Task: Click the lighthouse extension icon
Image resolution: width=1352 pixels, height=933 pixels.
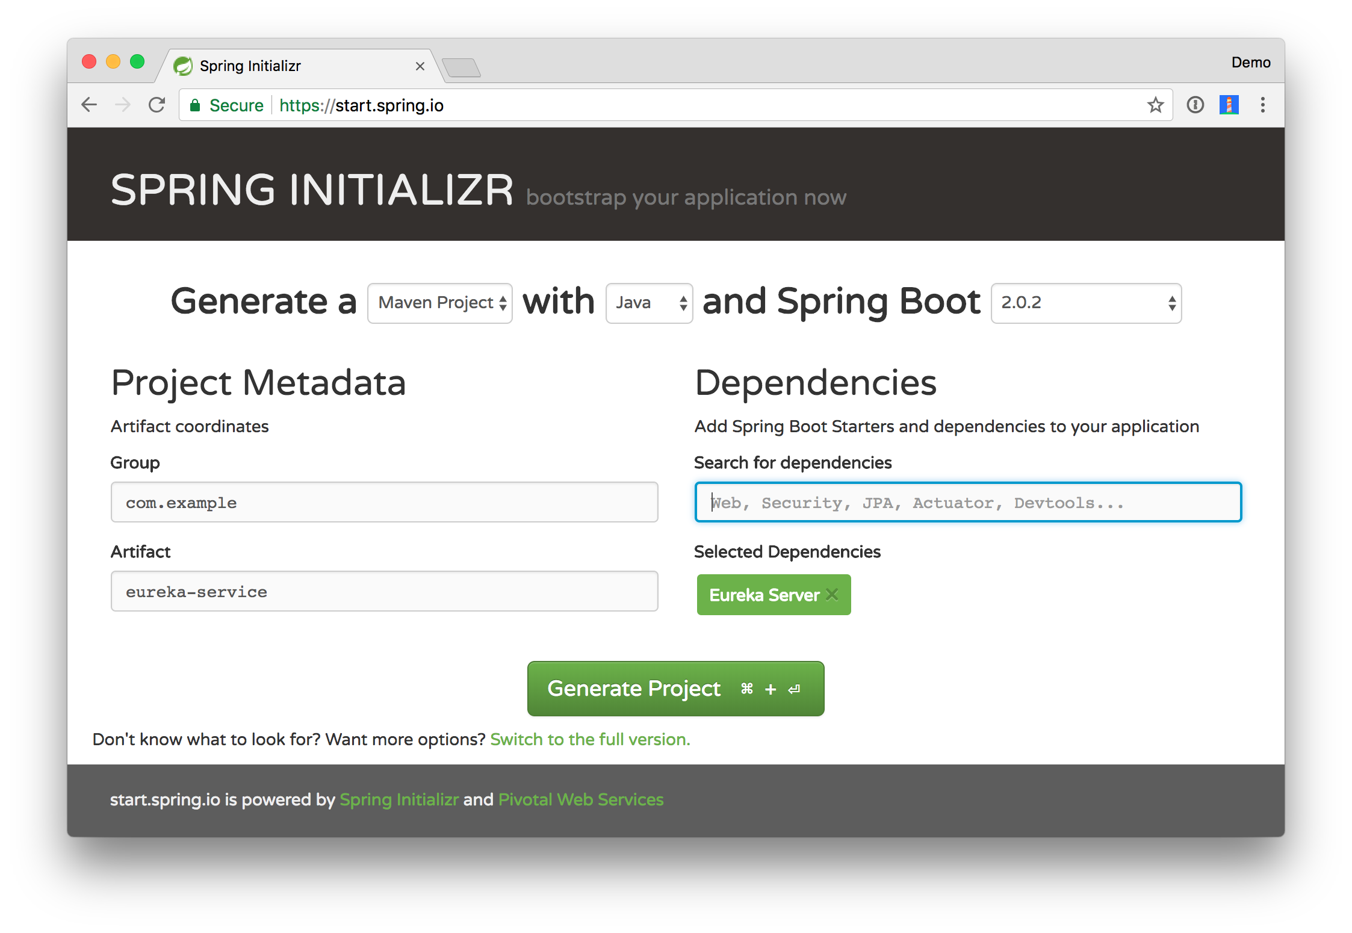Action: click(x=1229, y=105)
